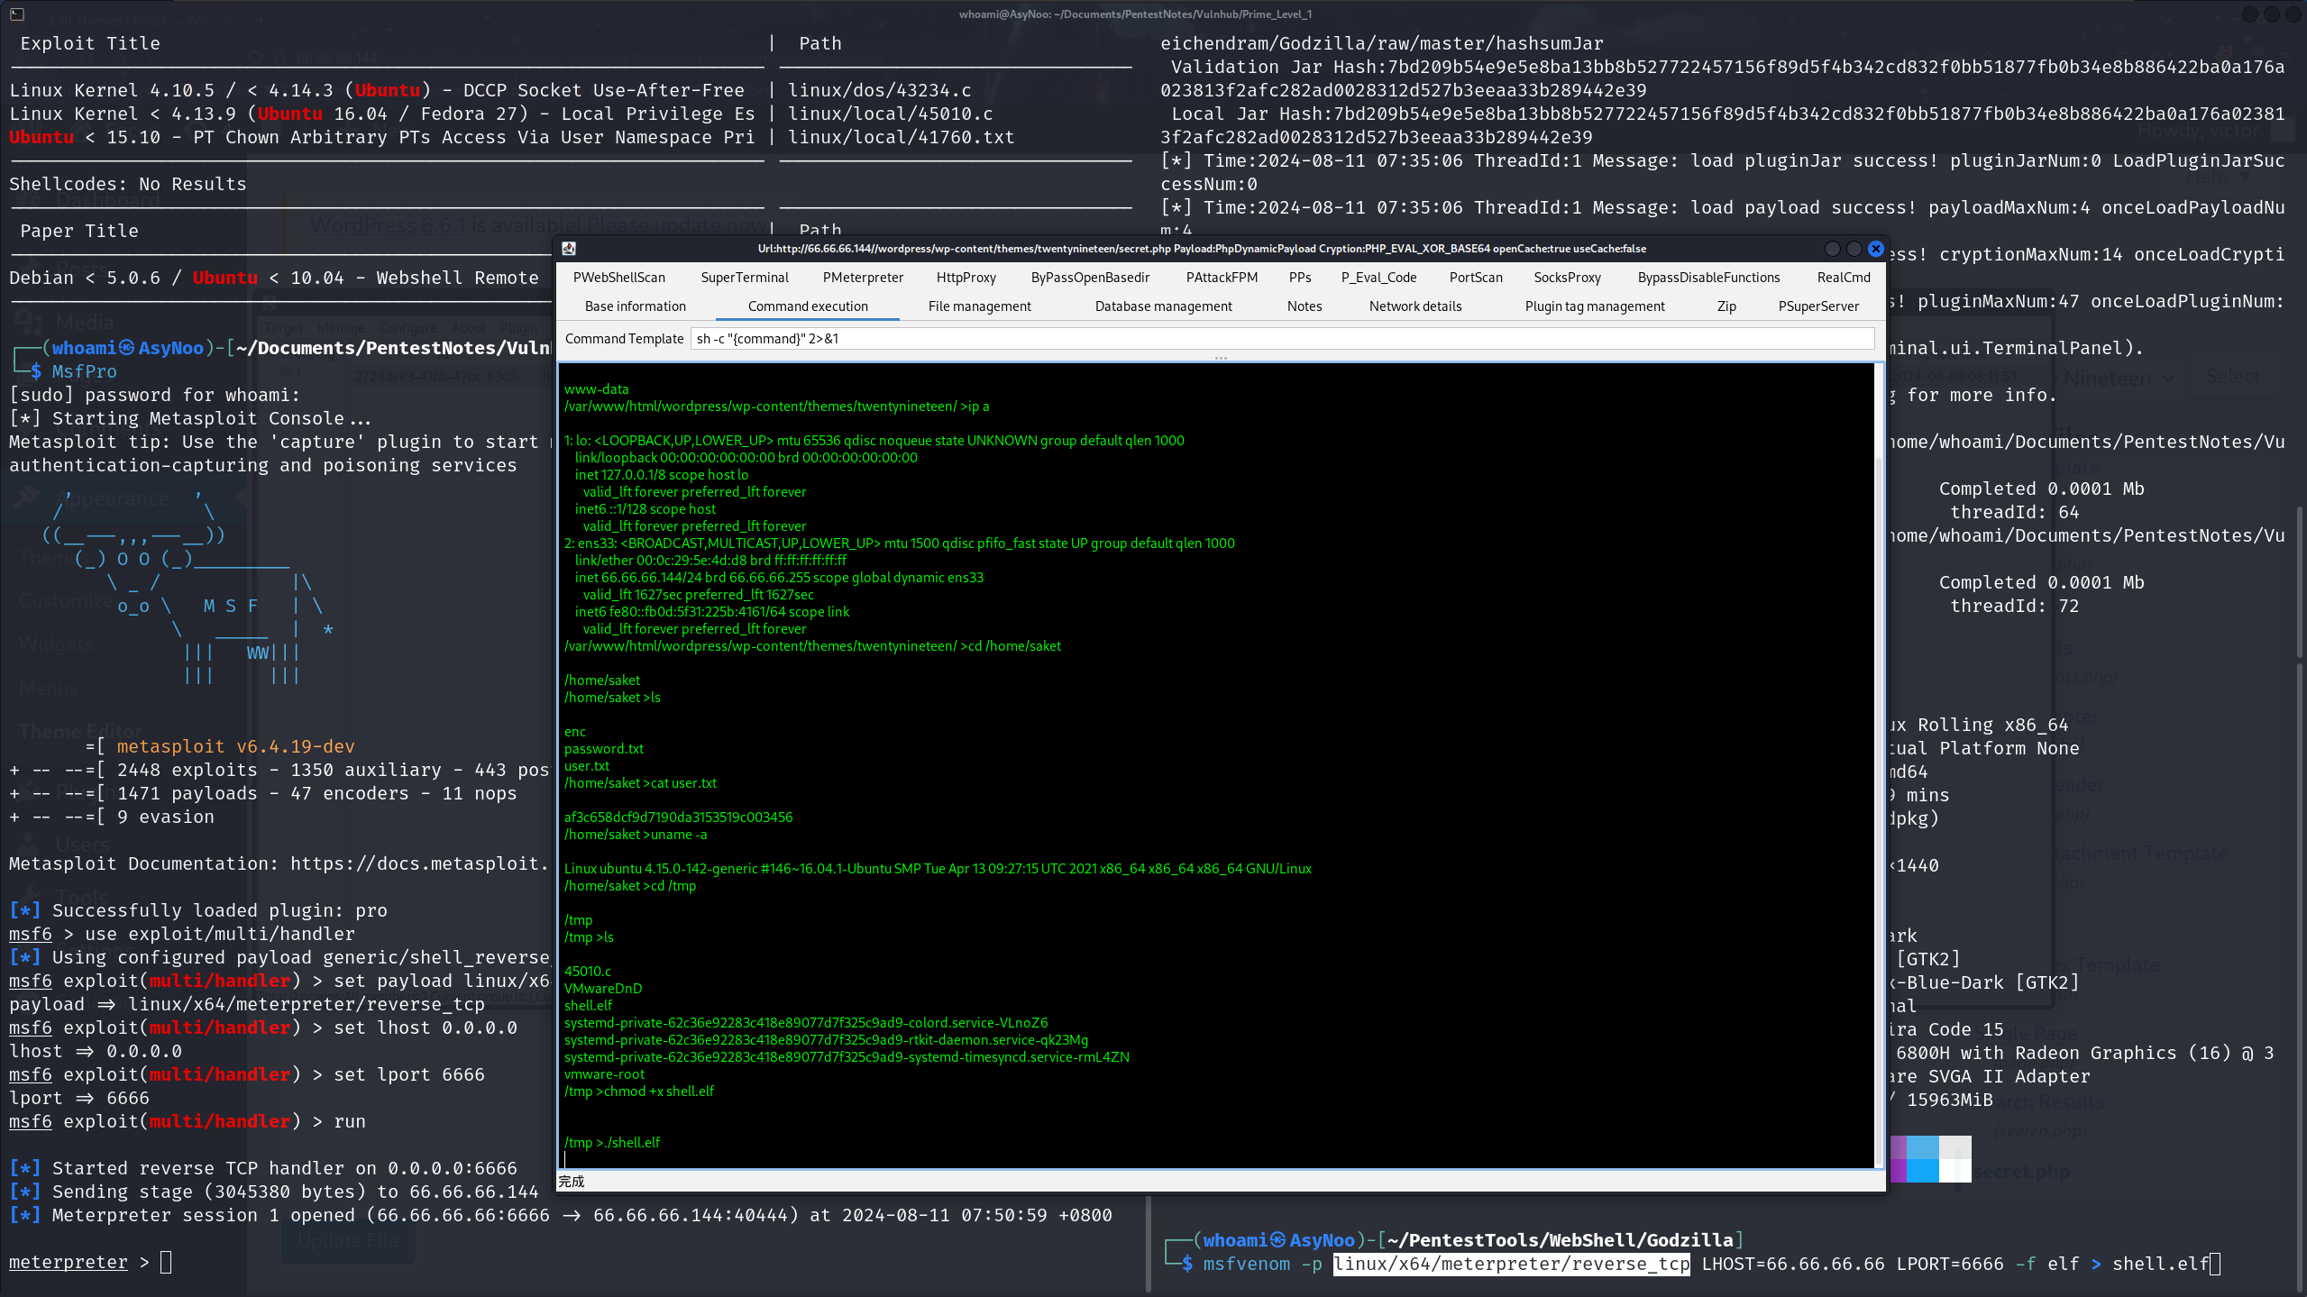Close the main terminal window
Image resolution: width=2307 pixels, height=1297 pixels.
(x=2293, y=14)
